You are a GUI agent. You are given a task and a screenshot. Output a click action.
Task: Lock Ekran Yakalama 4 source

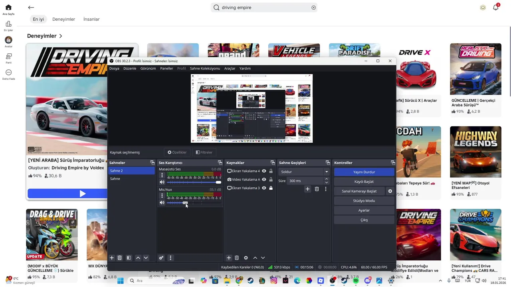pyautogui.click(x=271, y=171)
